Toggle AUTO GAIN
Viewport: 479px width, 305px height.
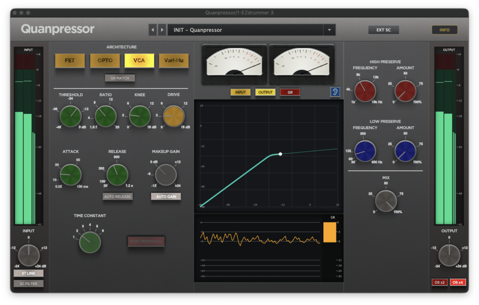(x=166, y=197)
